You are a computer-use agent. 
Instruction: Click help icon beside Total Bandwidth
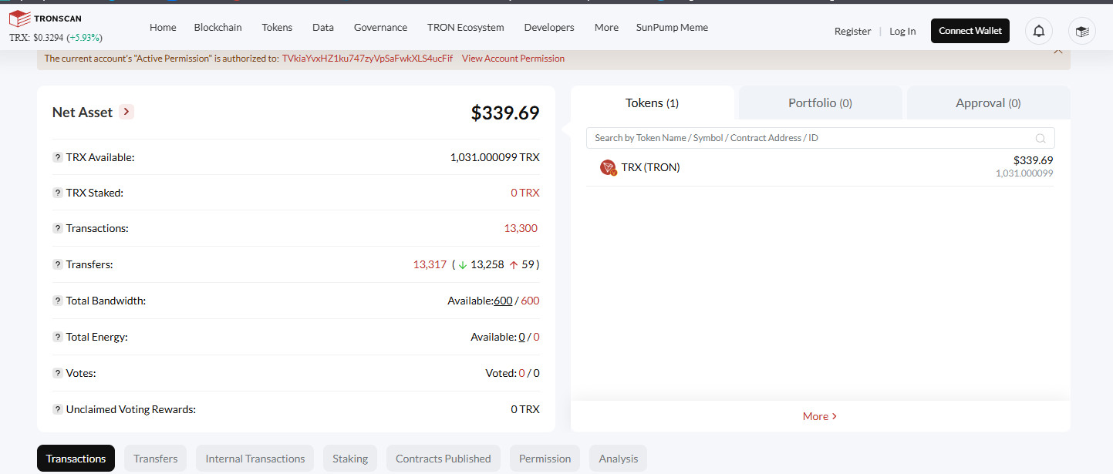pyautogui.click(x=58, y=301)
